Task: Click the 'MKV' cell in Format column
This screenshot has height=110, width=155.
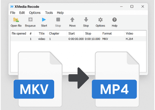Action: coord(105,39)
